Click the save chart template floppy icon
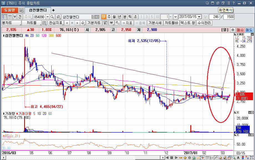The height and width of the screenshot is (160, 255). point(44,23)
